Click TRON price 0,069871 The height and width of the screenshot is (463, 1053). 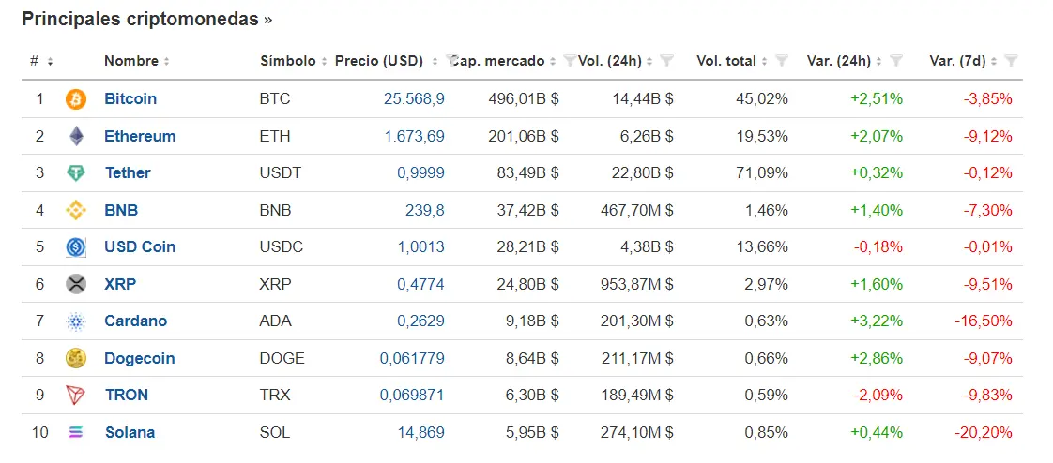pos(412,396)
